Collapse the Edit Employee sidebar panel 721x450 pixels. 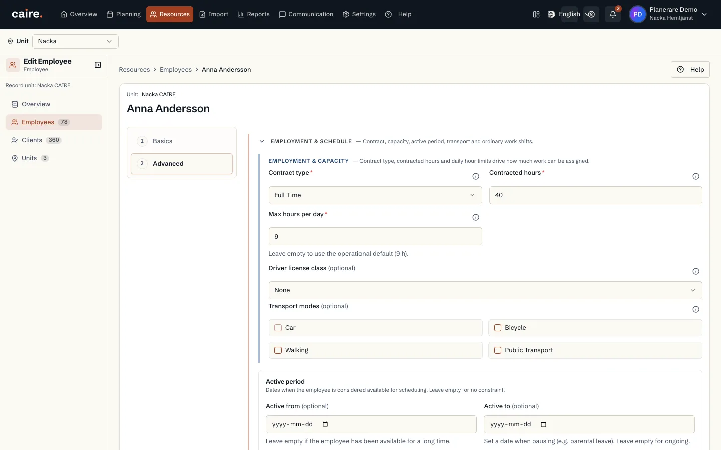pyautogui.click(x=98, y=65)
